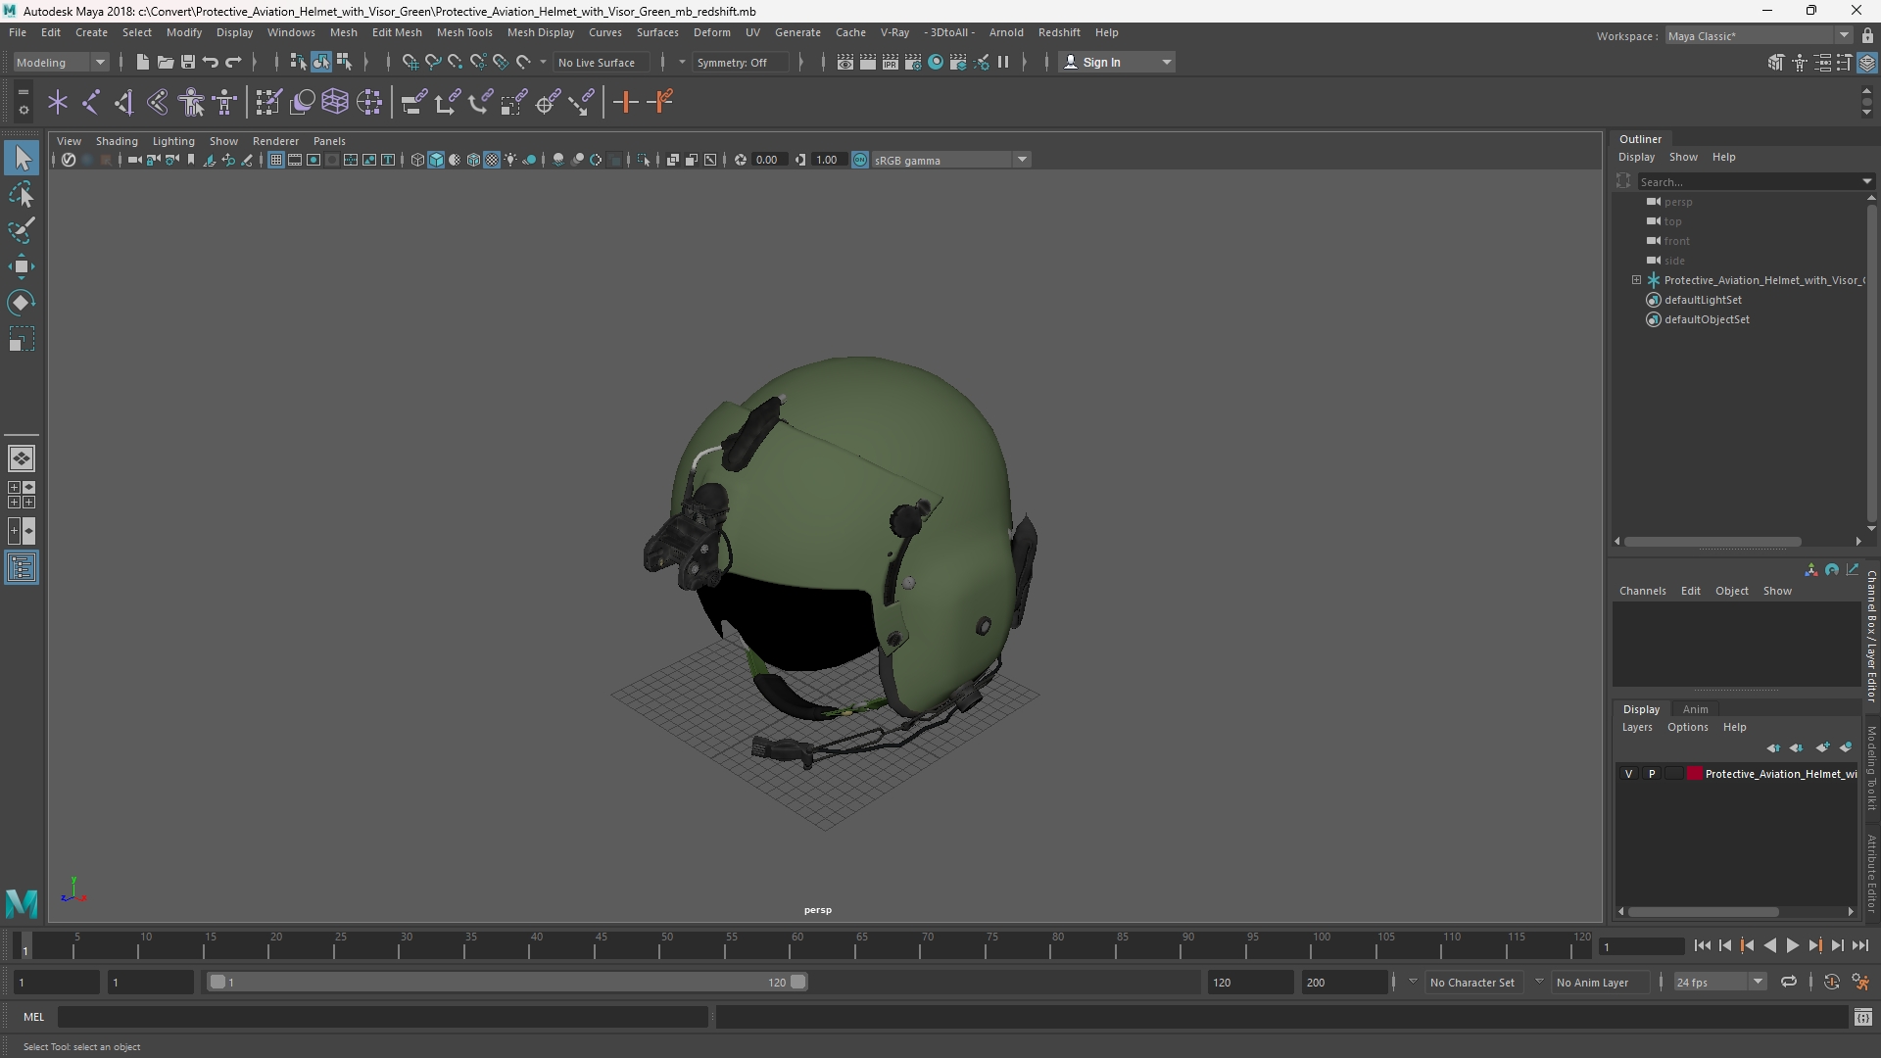The image size is (1881, 1058).
Task: Switch to four view layout
Action: click(22, 495)
